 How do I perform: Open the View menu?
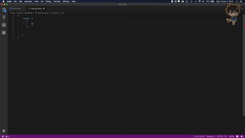(37, 2)
